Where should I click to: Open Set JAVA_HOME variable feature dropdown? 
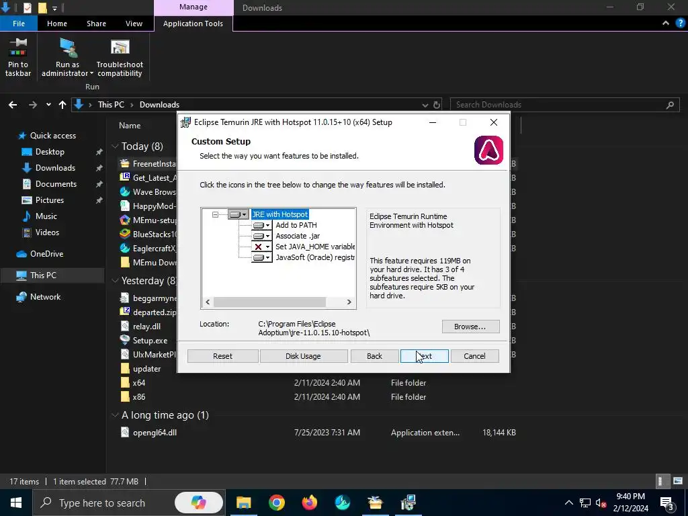click(261, 247)
